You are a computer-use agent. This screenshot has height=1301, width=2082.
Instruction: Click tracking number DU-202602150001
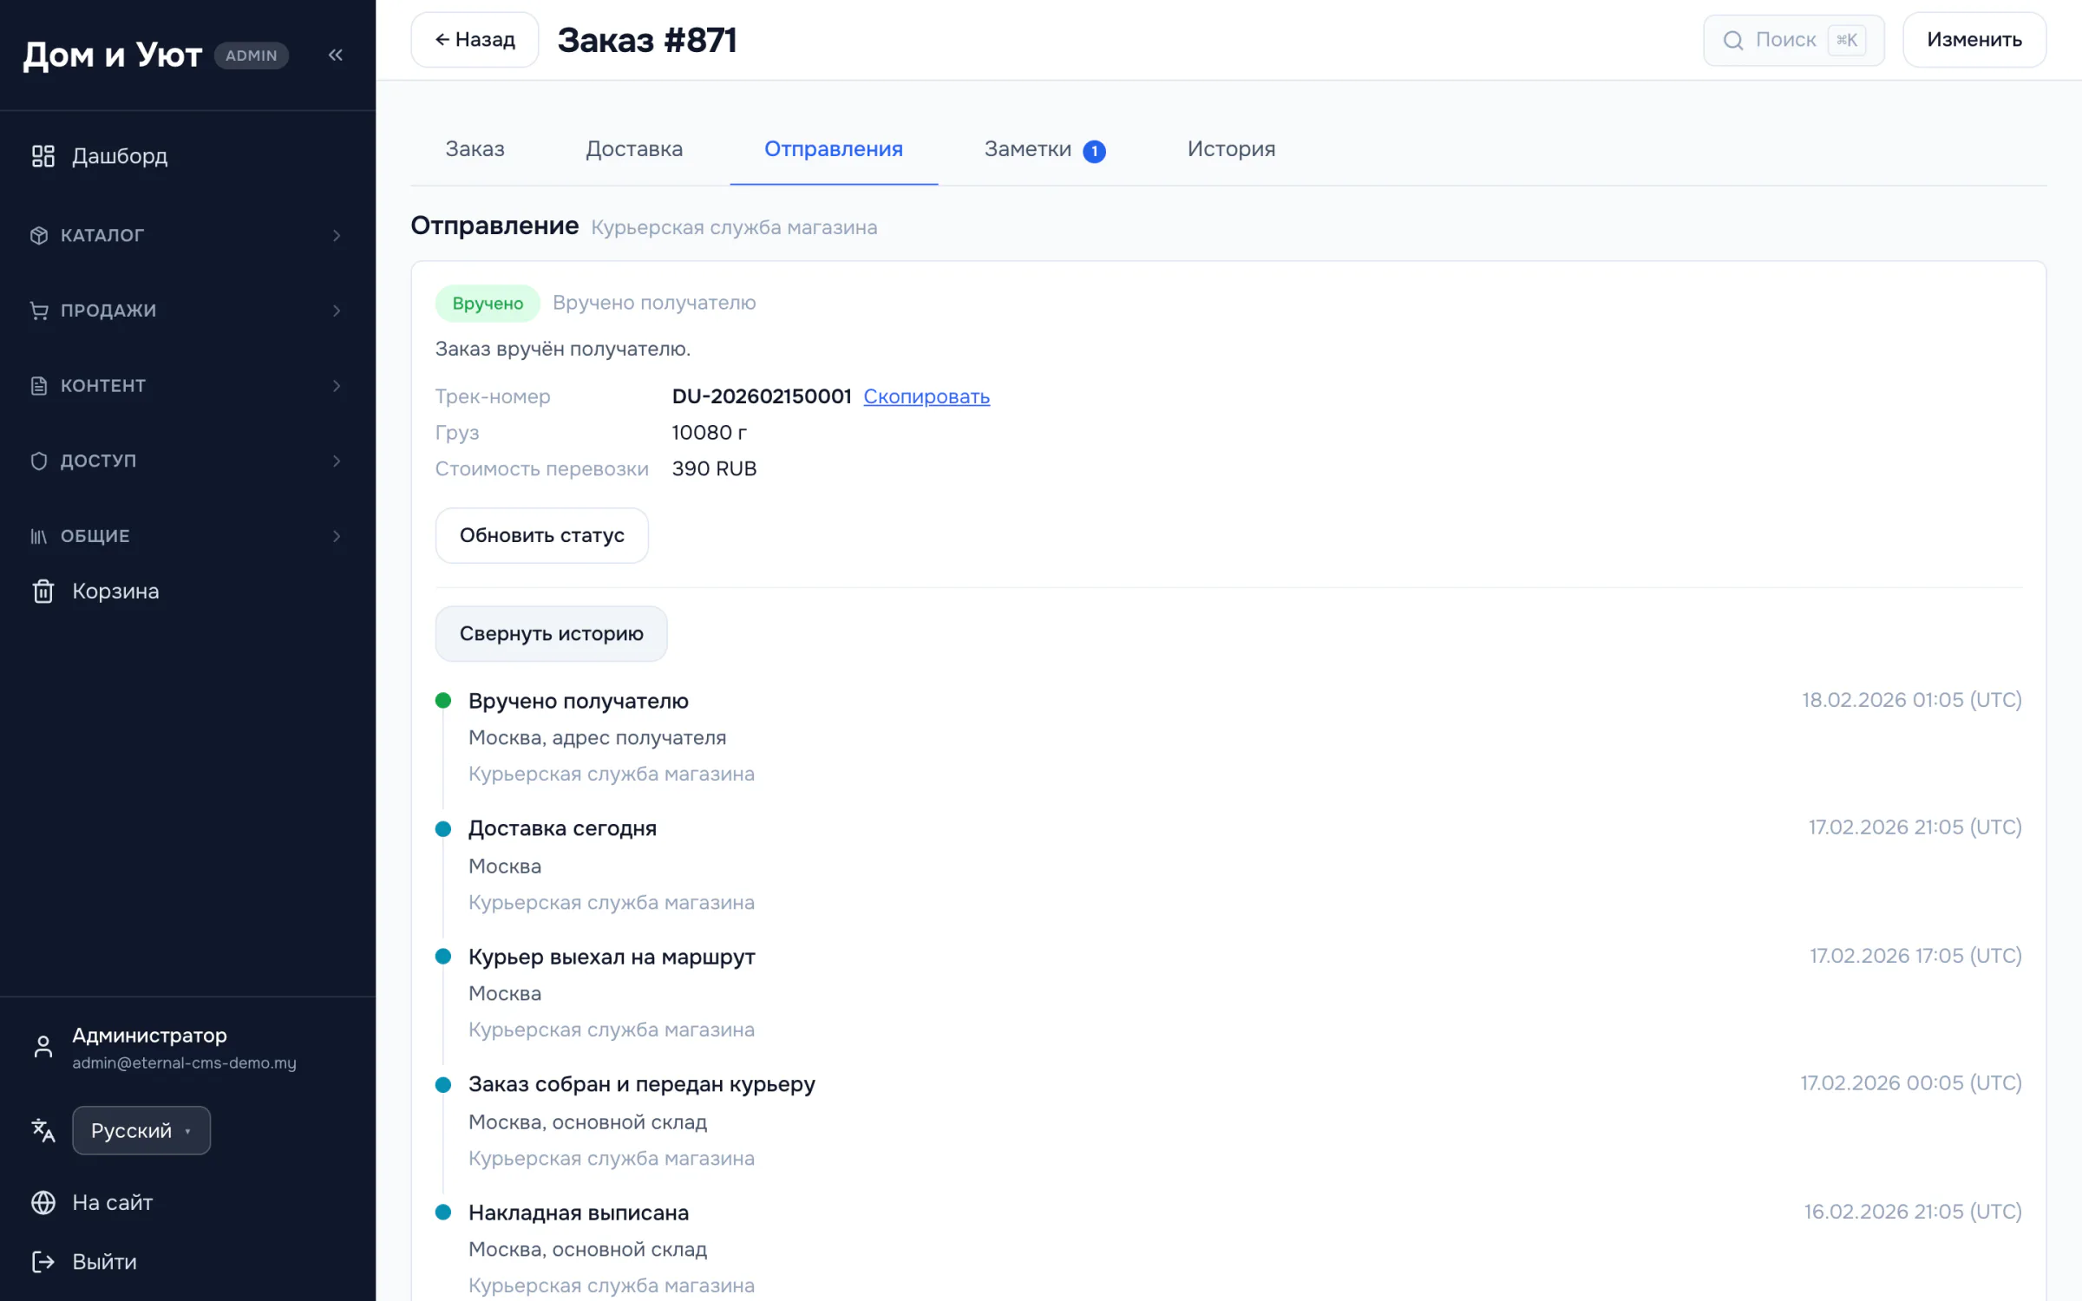[x=762, y=396]
